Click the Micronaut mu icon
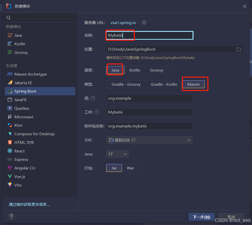Screen dimensions: 252x225 click(x=10, y=117)
